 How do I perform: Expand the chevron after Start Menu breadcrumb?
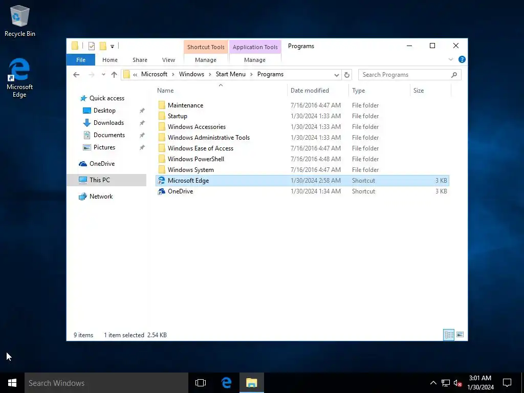251,75
